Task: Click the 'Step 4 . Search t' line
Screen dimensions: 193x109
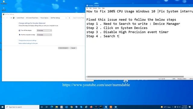Action: 103,36
